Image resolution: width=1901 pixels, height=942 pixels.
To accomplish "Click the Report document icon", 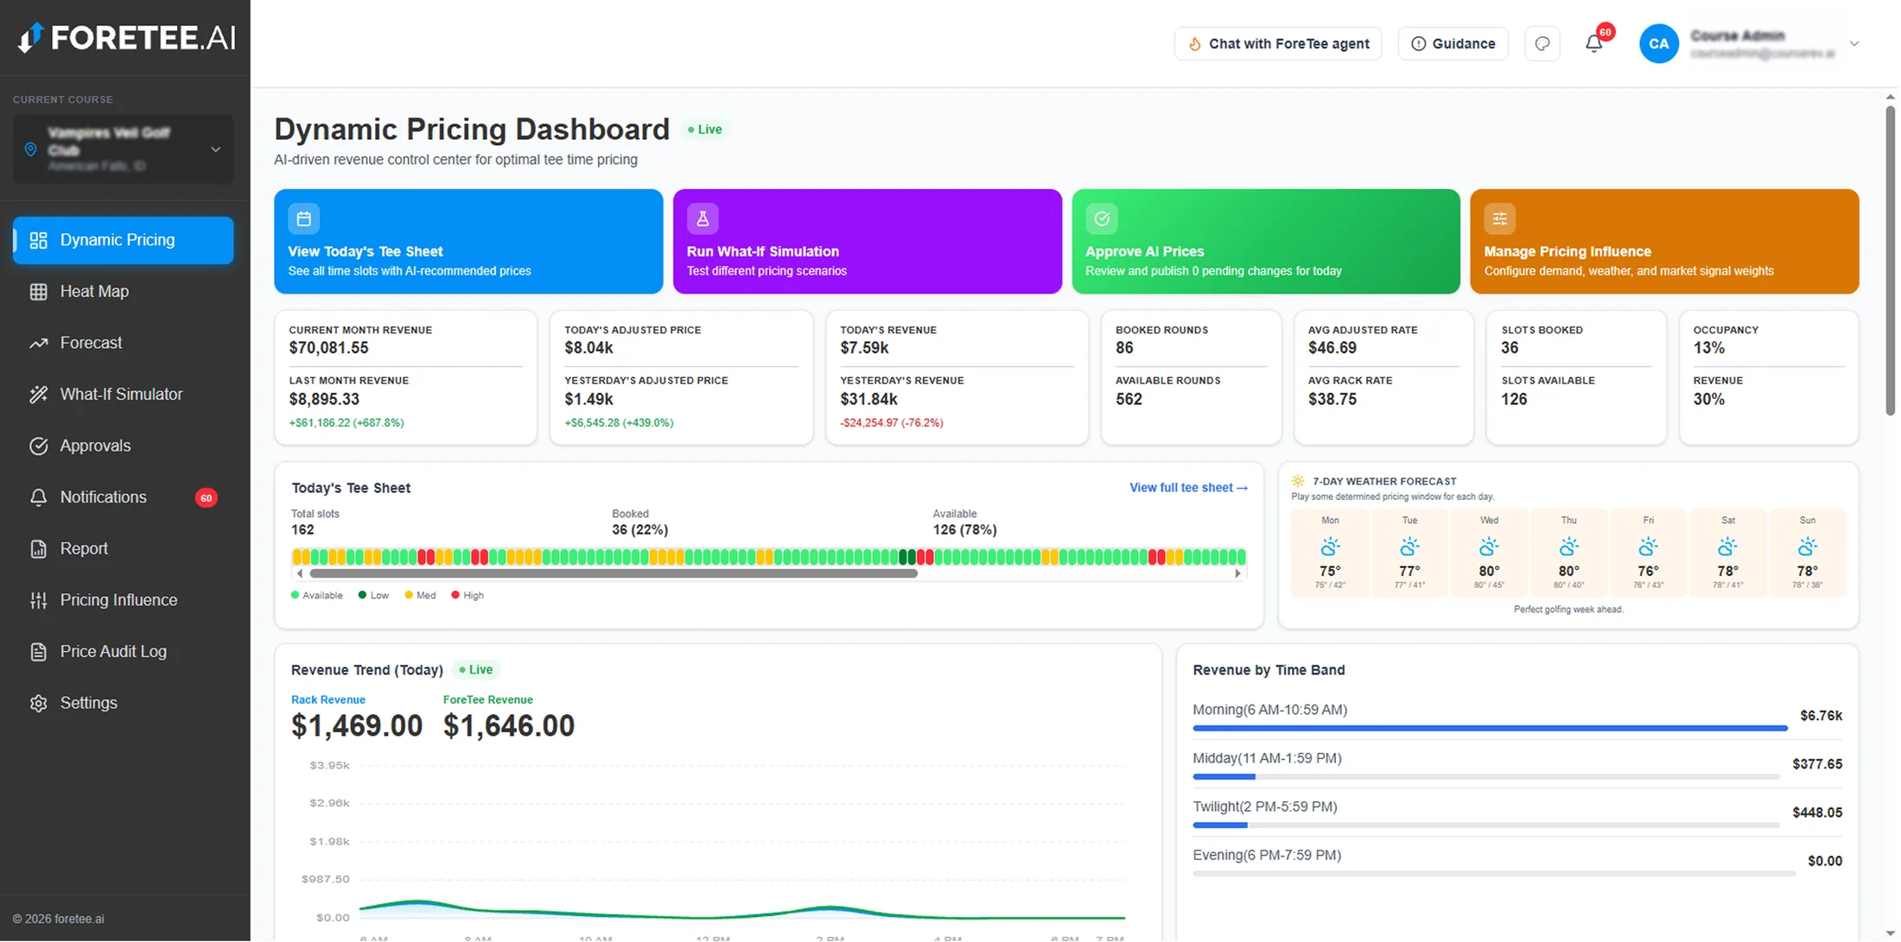I will 38,548.
